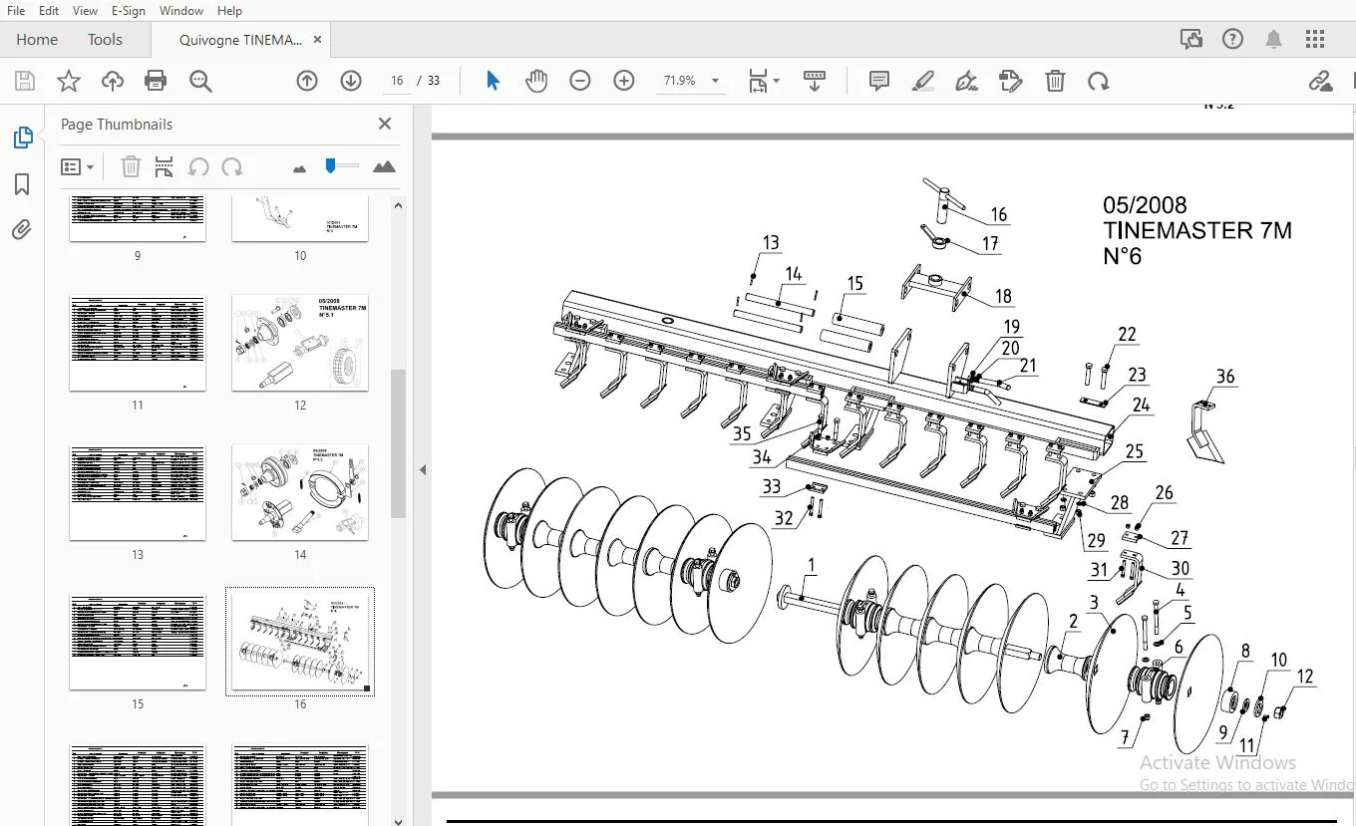
Task: Open the Edit PDF page icon in the toolbar
Action: tap(1011, 81)
